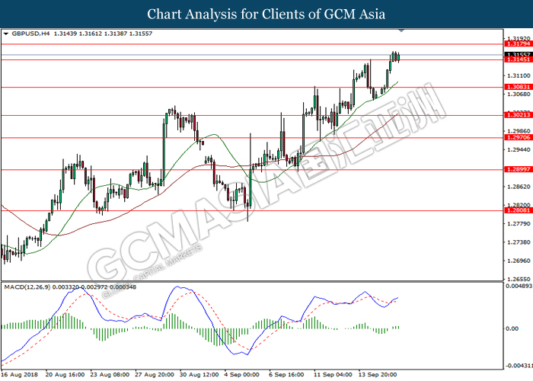Select the red 1.28997 price level label
The image size is (533, 381).
pos(518,169)
